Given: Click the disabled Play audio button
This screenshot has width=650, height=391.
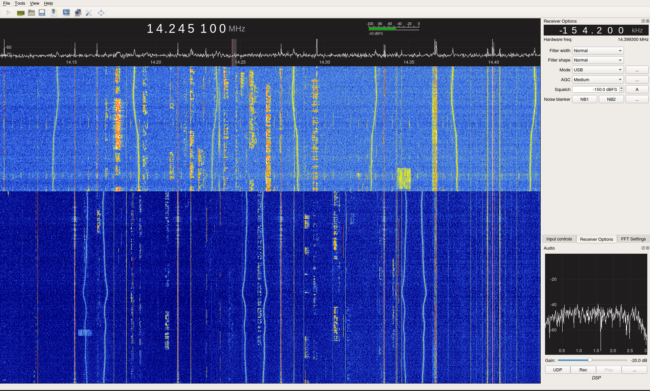Looking at the screenshot, I should click(609, 370).
